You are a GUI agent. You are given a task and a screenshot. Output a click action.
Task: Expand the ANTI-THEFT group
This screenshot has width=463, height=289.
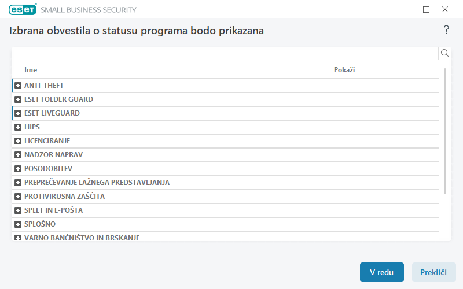pos(18,86)
